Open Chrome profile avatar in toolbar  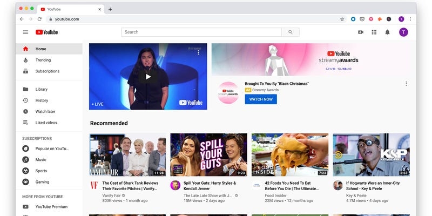(401, 19)
